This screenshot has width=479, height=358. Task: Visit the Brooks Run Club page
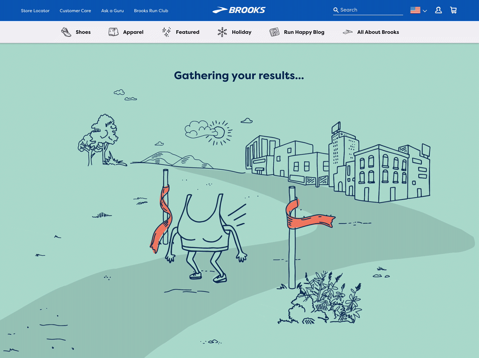151,11
